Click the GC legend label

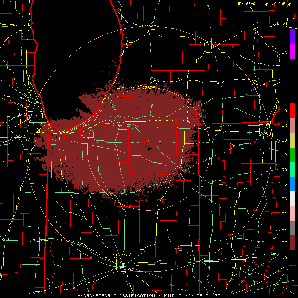coord(284,228)
